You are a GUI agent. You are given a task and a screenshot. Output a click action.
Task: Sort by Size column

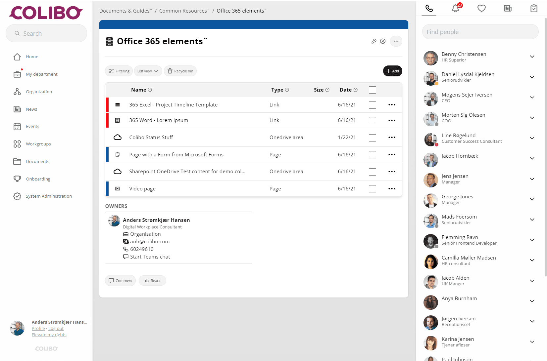click(322, 90)
